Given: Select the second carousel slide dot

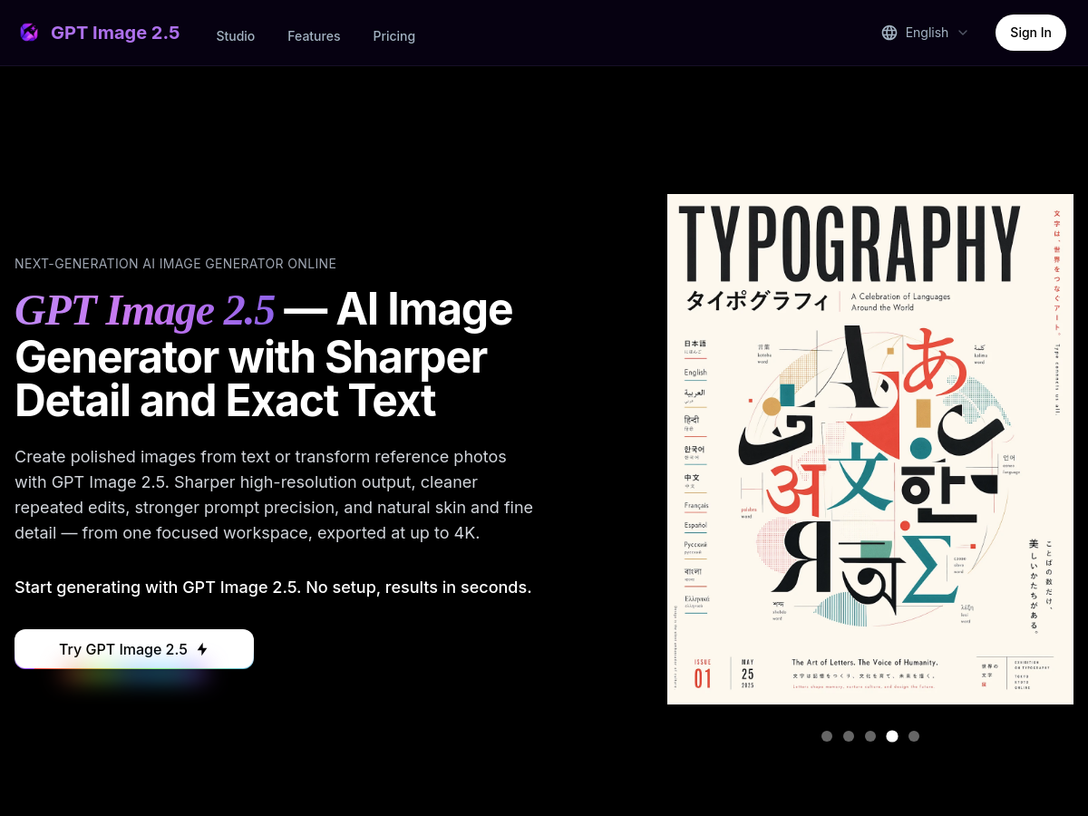Looking at the screenshot, I should pos(849,736).
